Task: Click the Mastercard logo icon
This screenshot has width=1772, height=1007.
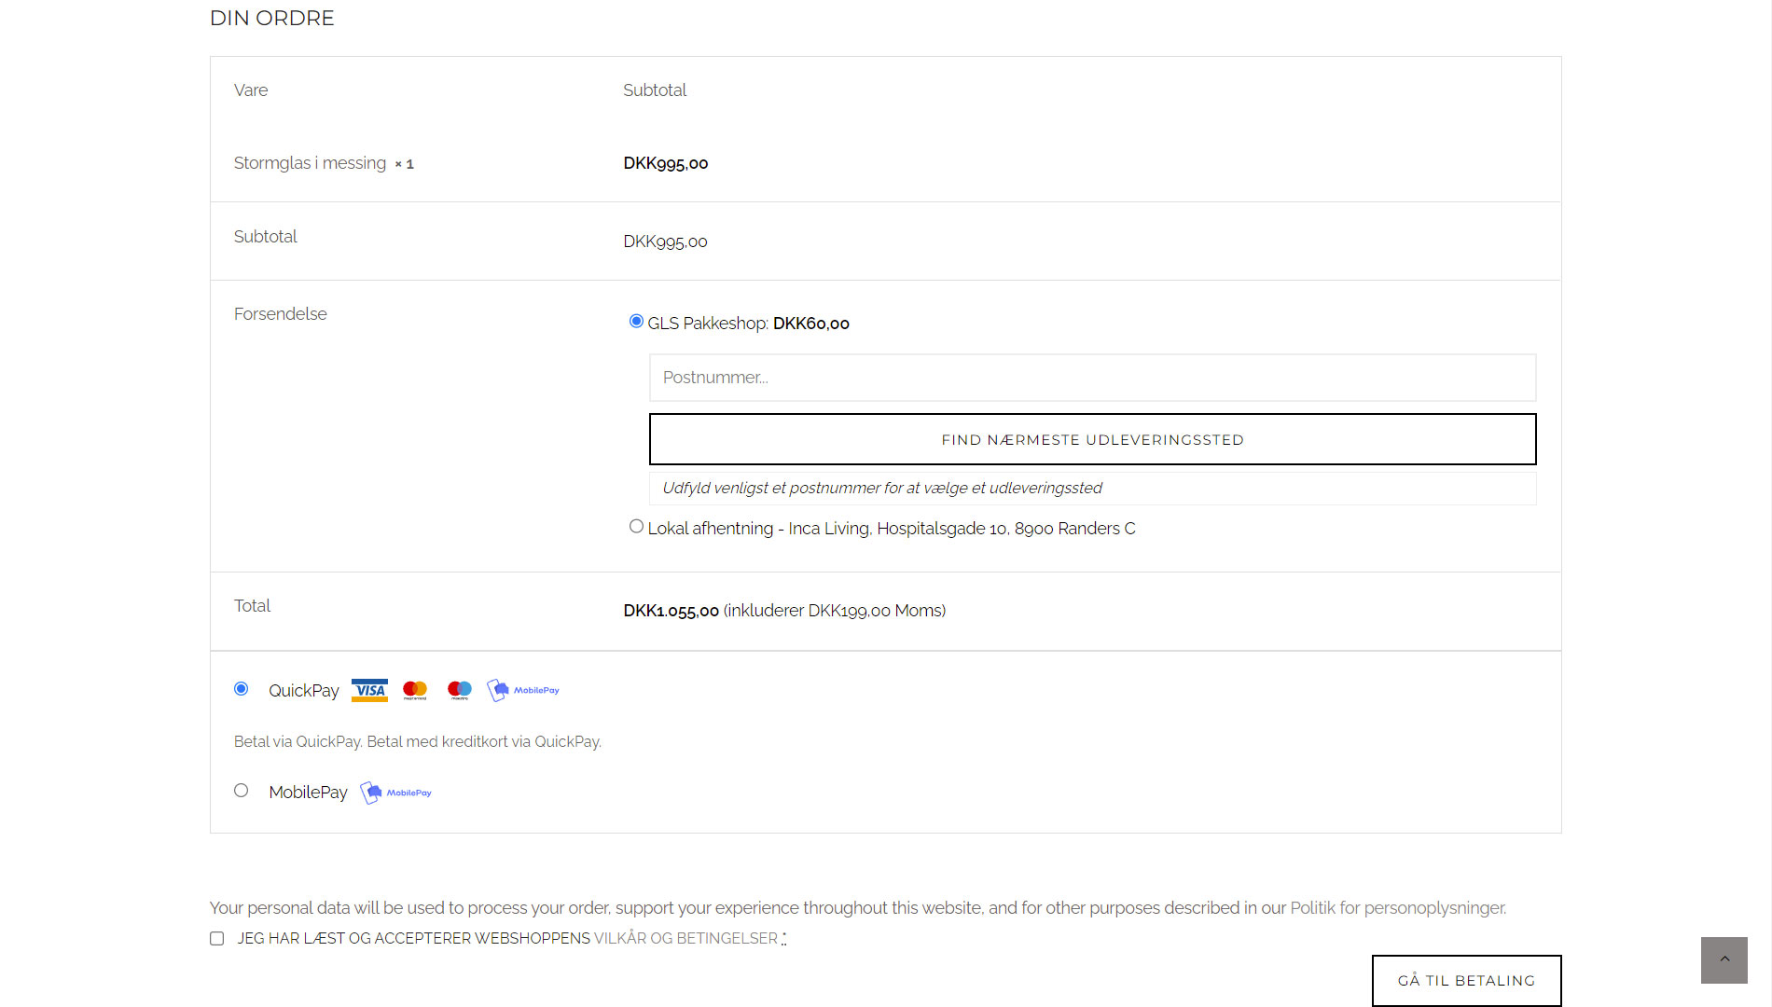Action: pyautogui.click(x=414, y=690)
